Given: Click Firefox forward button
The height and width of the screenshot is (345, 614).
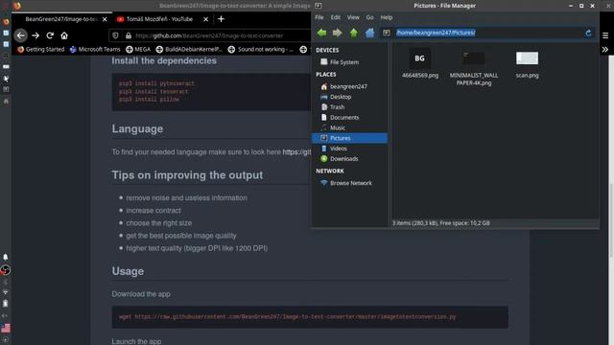Looking at the screenshot, I should coord(35,35).
